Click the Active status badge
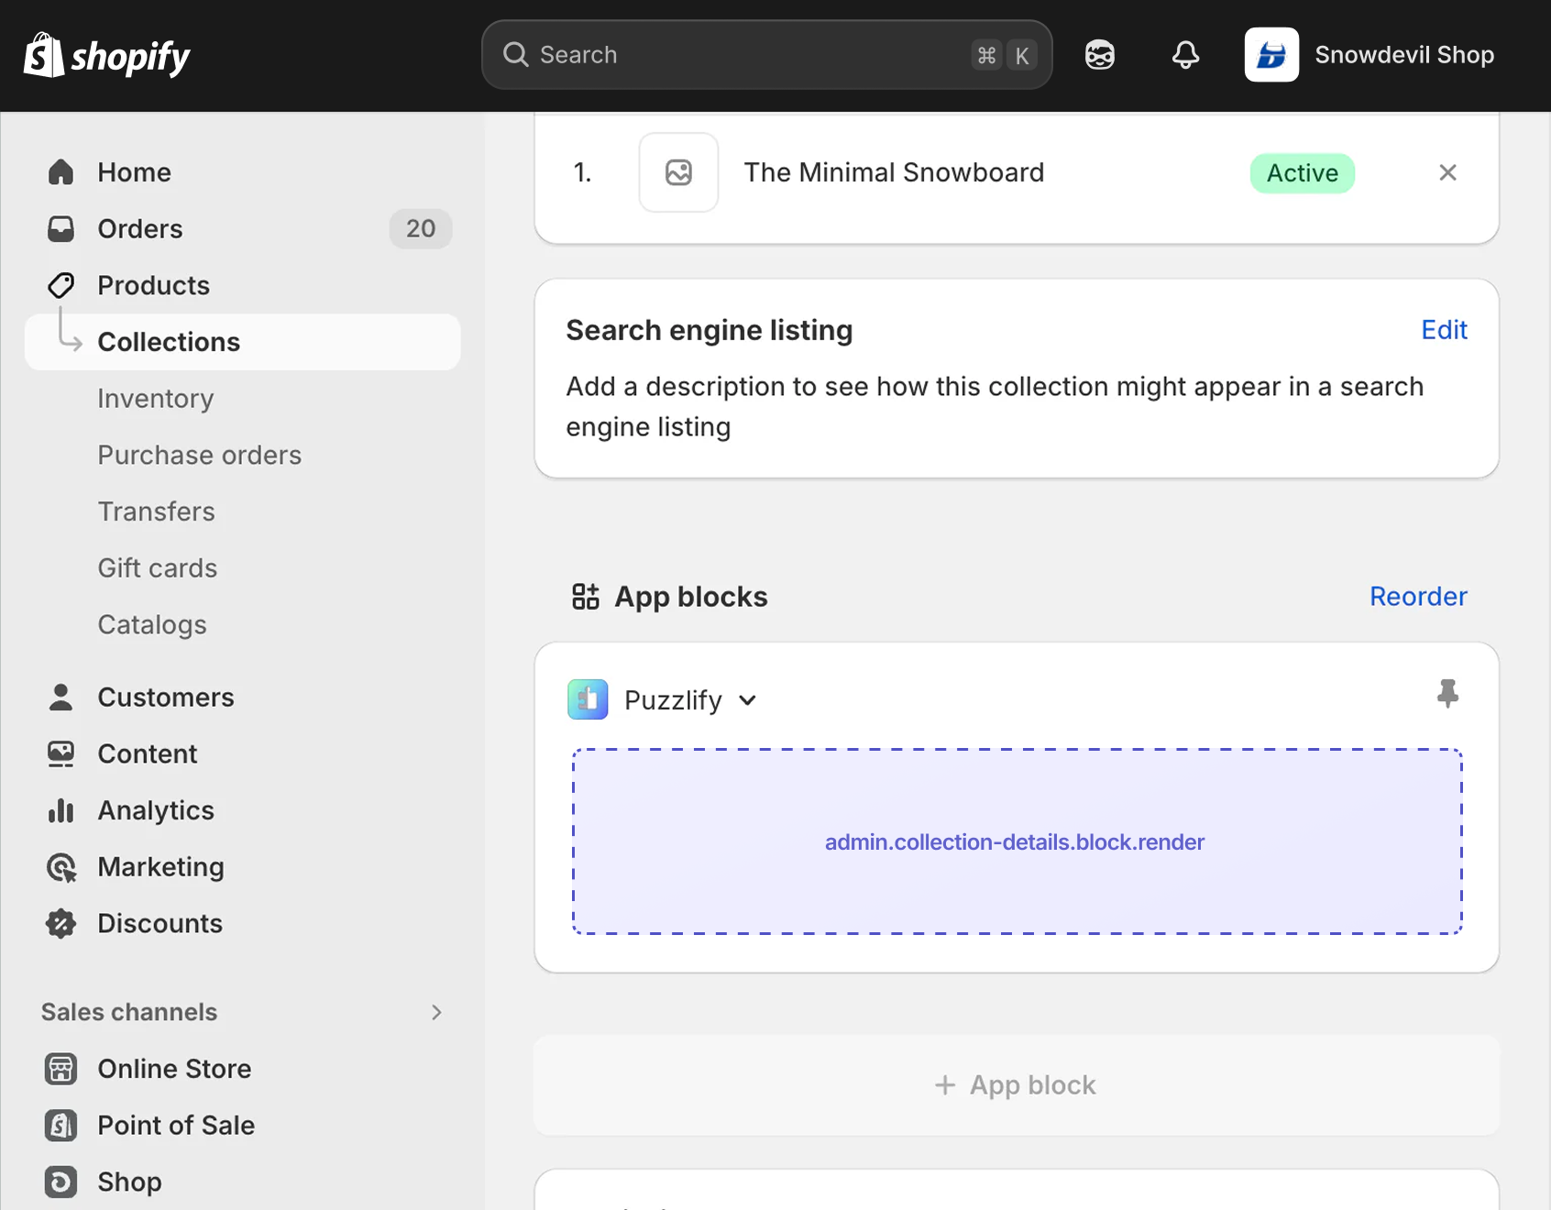Image resolution: width=1551 pixels, height=1210 pixels. click(x=1302, y=173)
